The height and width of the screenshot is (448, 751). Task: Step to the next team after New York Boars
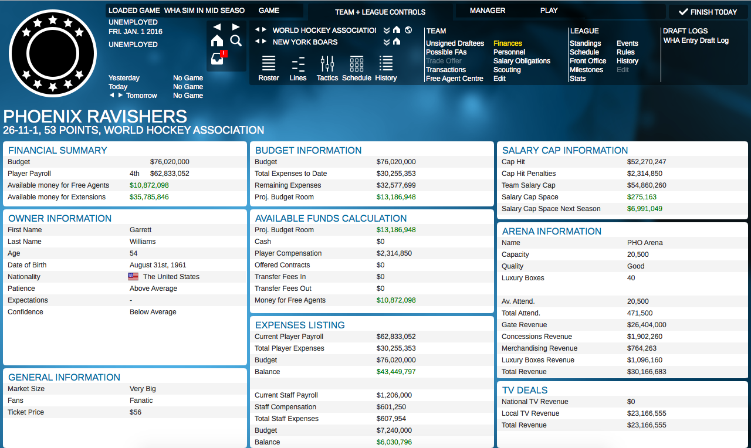point(264,42)
